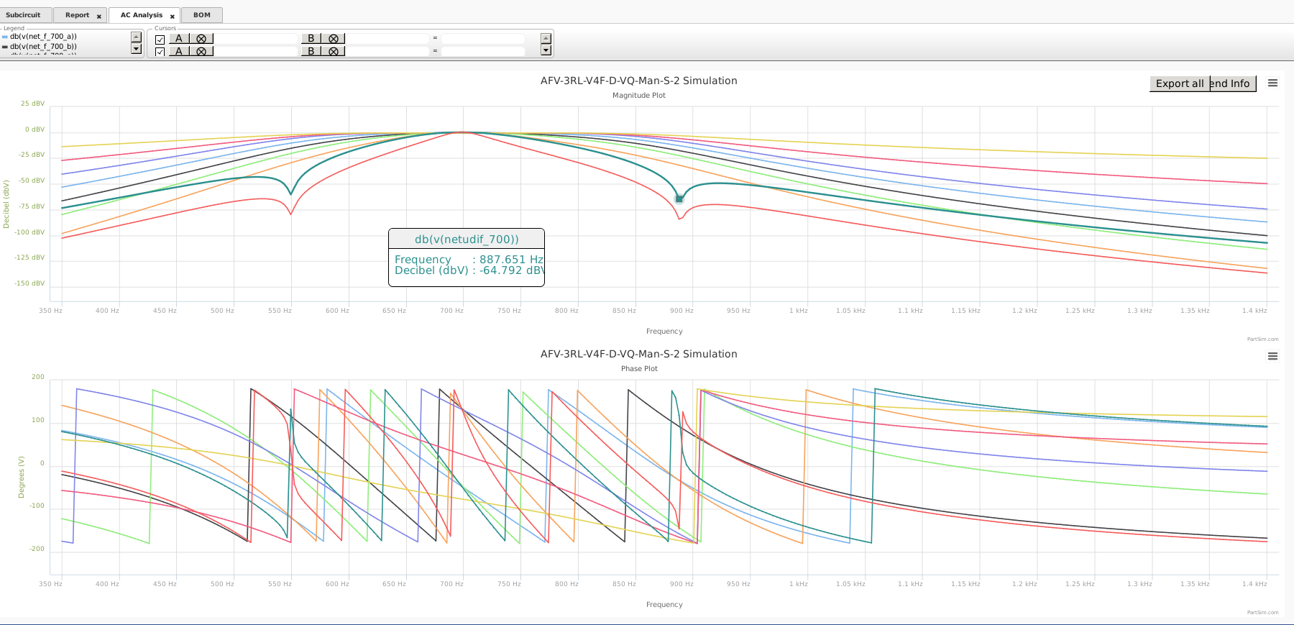Toggle the first cursor row checkbox
1294x625 pixels.
click(160, 40)
